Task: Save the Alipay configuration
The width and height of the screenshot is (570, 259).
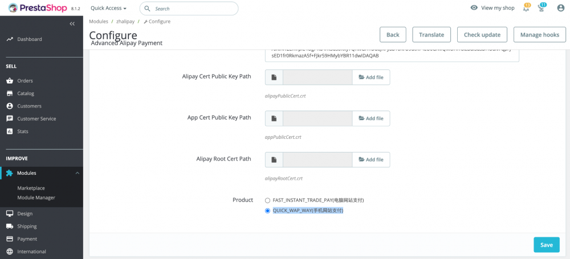Action: pos(546,245)
